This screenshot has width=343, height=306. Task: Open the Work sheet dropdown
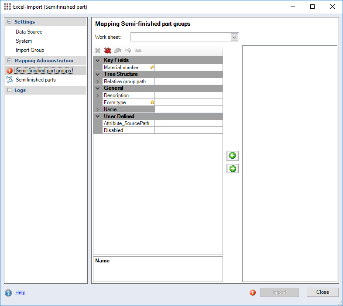234,37
